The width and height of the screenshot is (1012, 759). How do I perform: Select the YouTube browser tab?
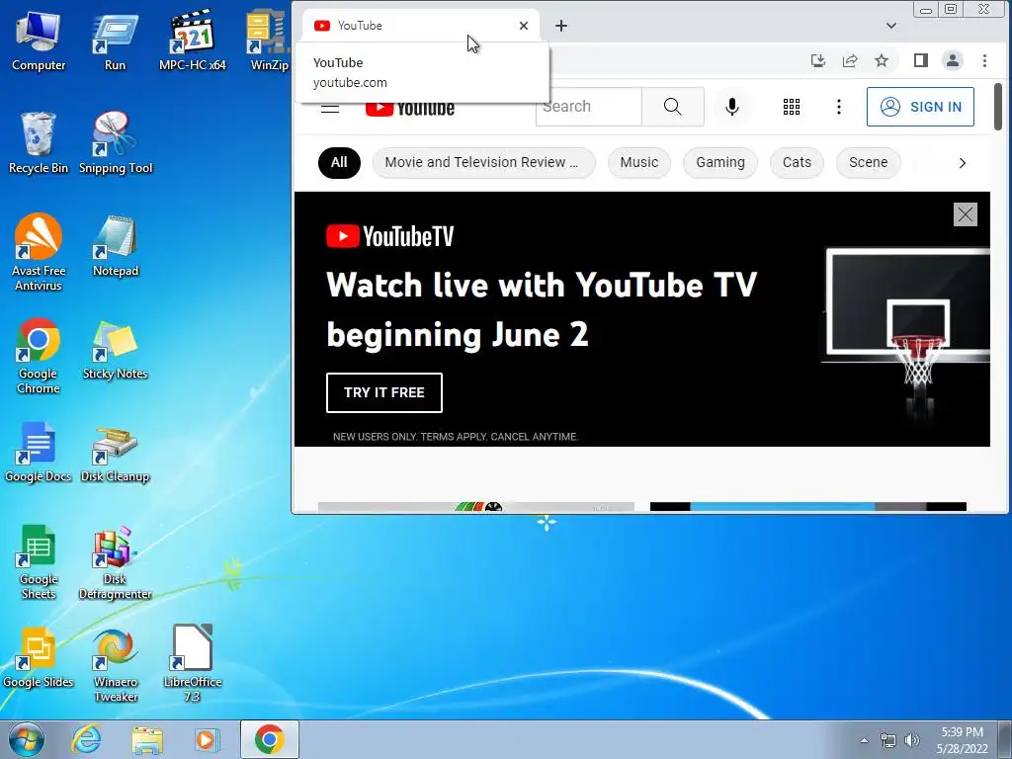click(419, 26)
